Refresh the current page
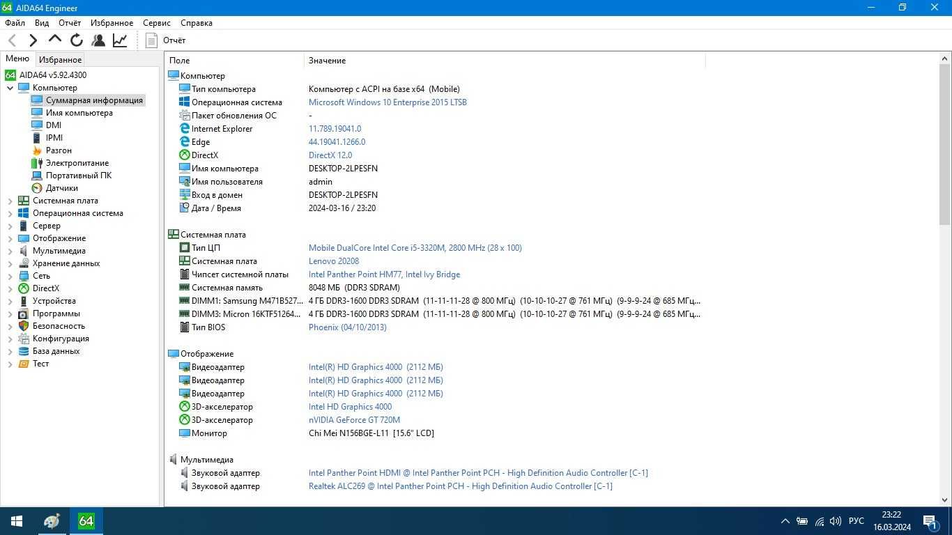 coord(77,40)
